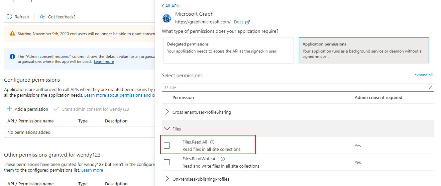Select the Application permissions option
Image resolution: width=441 pixels, height=186 pixels.
coord(363,50)
